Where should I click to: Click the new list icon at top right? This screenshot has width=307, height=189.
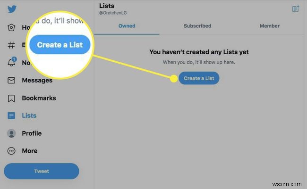(x=296, y=9)
